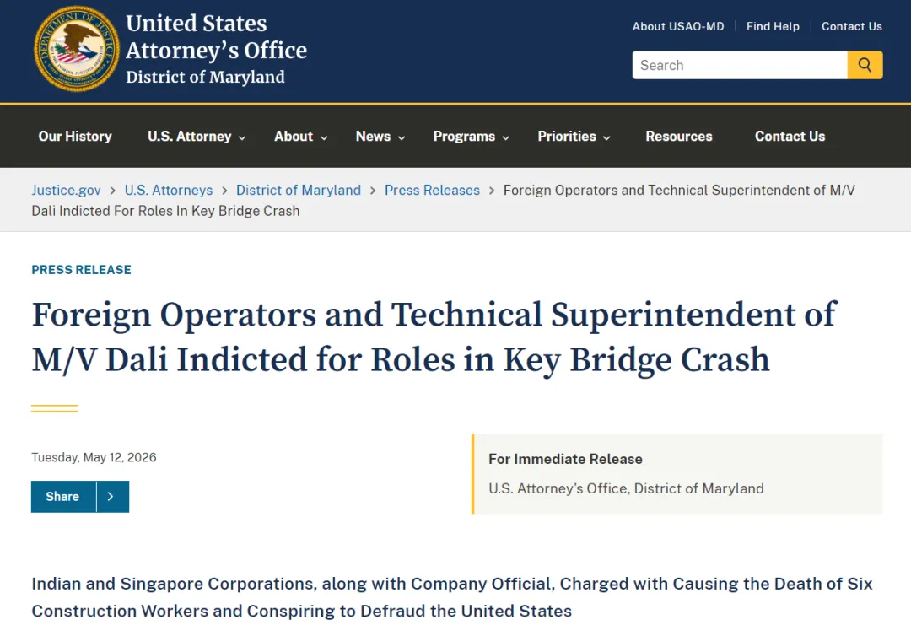911x636 pixels.
Task: Open the Press Releases breadcrumb link
Action: (432, 190)
